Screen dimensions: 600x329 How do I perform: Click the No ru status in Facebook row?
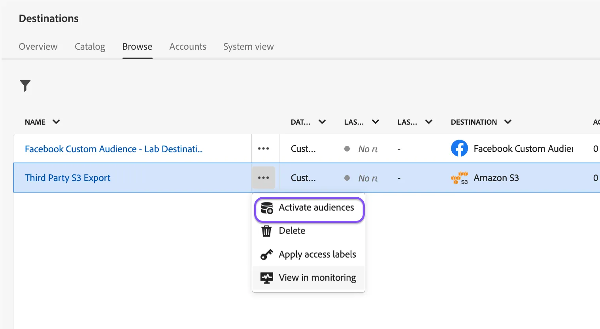tap(368, 149)
